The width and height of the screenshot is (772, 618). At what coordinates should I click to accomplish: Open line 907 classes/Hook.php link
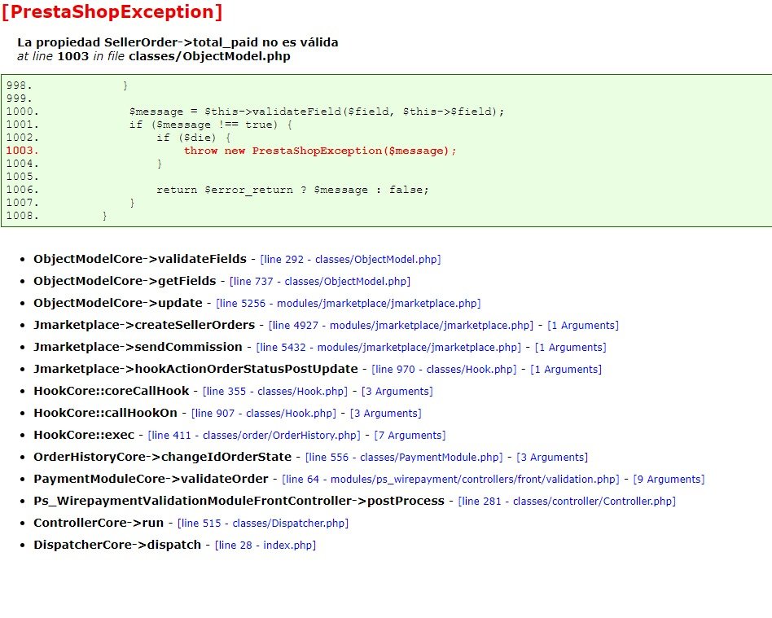pos(263,413)
